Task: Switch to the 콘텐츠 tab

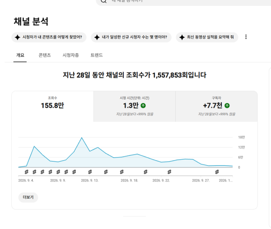Action: click(x=45, y=55)
